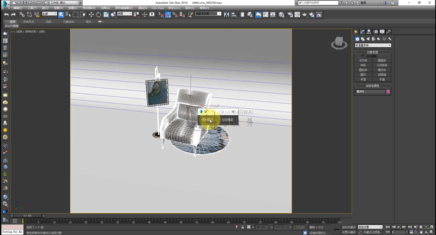
Task: Click the Sphere primitive button
Action: pos(364,65)
